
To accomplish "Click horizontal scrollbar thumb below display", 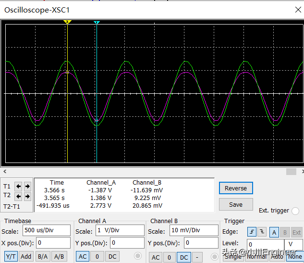I will point(291,172).
